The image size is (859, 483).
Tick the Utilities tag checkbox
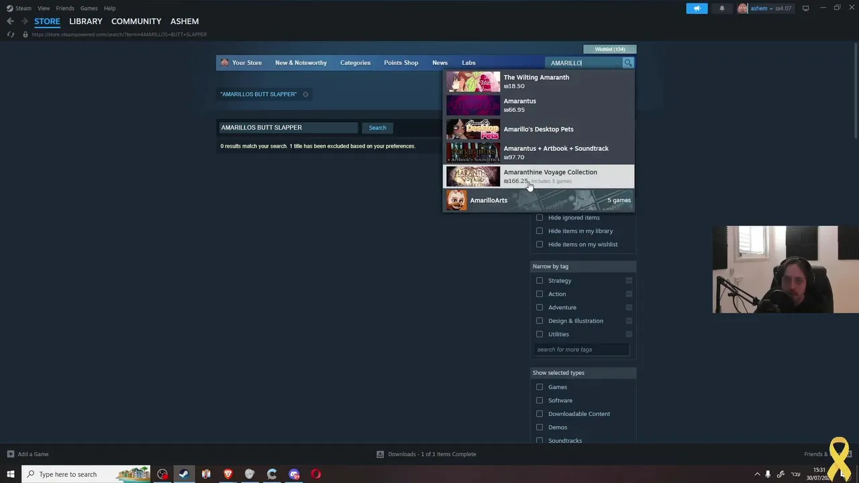540,334
